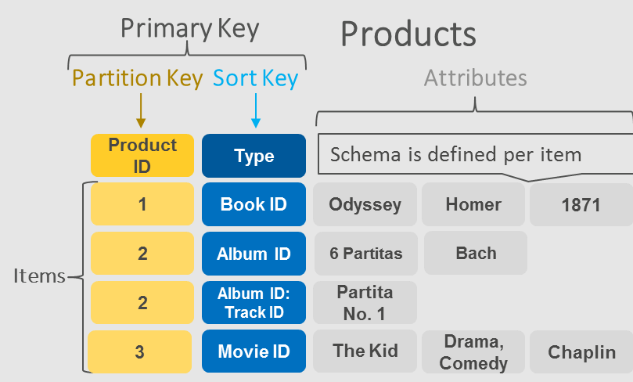
Task: Click the 6 Partitas attribute cell
Action: pos(365,254)
